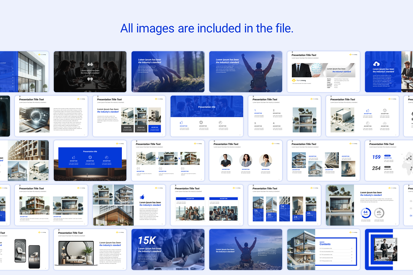
Task: Open the handshake and globe business info slide
Action: tap(324, 72)
